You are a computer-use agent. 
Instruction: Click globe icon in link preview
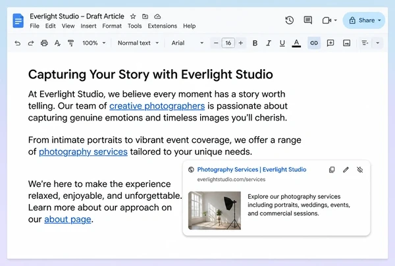tap(191, 170)
